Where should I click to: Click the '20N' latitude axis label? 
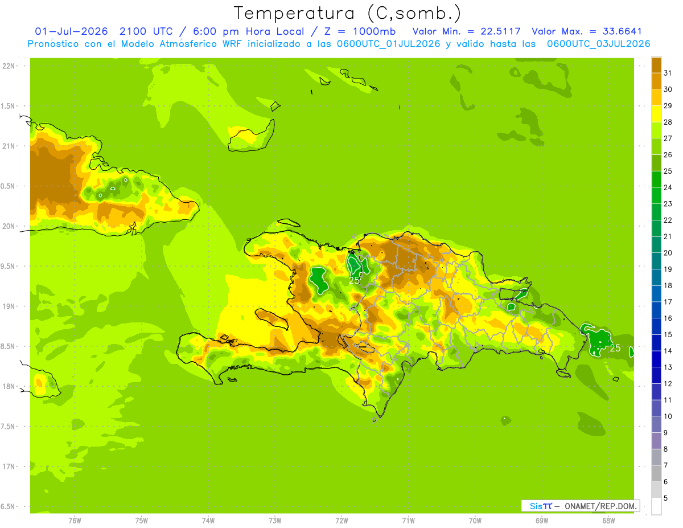pyautogui.click(x=9, y=226)
